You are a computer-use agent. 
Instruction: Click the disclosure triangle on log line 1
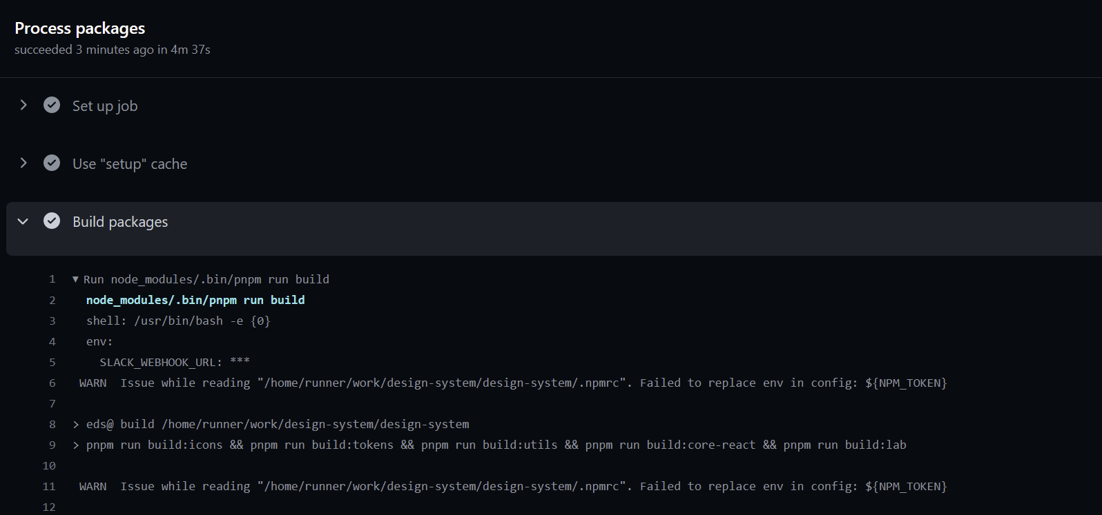[75, 279]
